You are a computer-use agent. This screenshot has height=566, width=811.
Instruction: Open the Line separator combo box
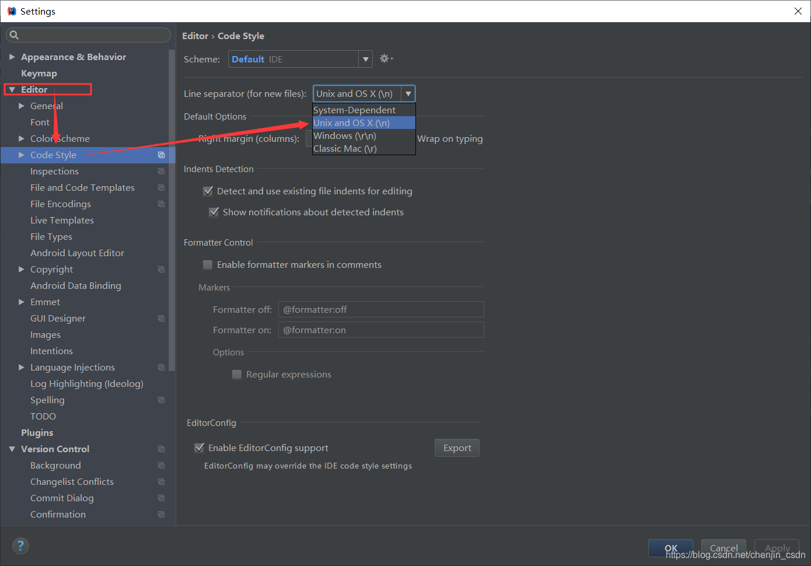364,93
